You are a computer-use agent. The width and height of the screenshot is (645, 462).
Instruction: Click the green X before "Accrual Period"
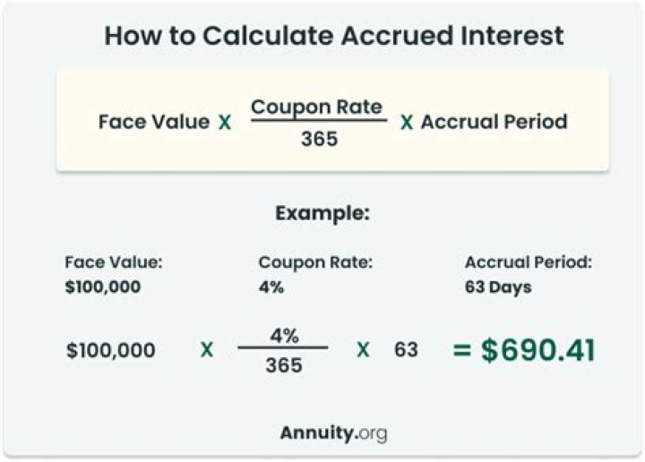click(x=406, y=122)
